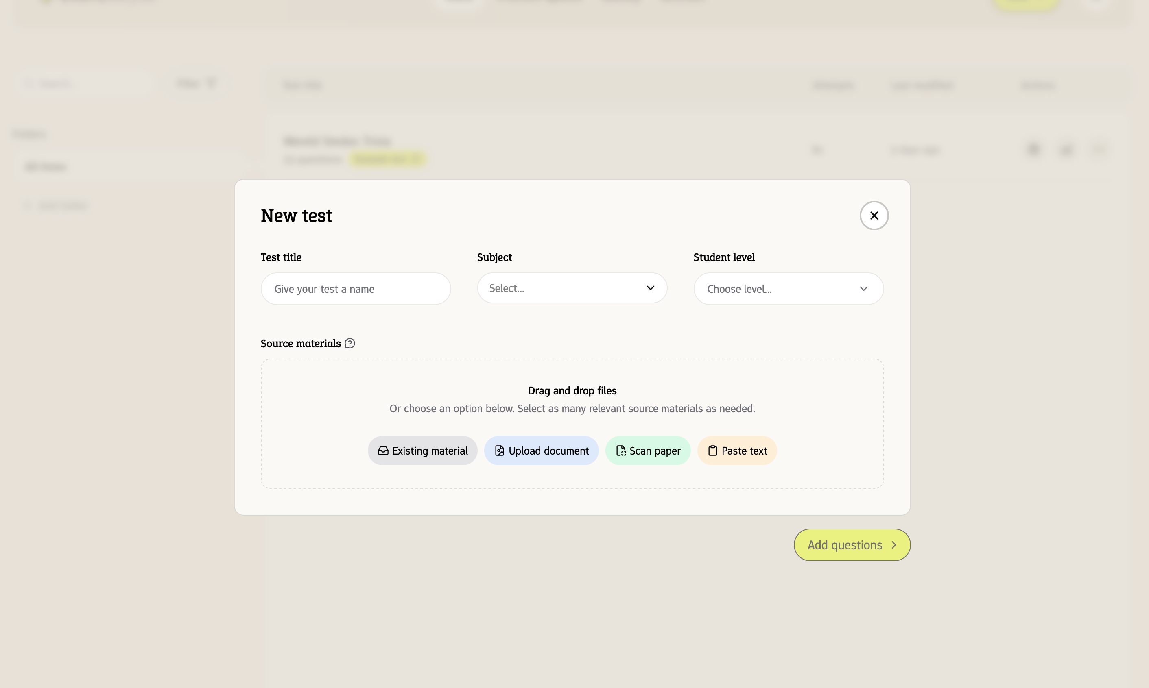
Task: Select Scan paper option
Action: click(x=648, y=451)
